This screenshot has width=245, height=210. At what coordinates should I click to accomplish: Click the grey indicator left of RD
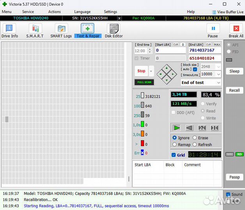point(229,154)
